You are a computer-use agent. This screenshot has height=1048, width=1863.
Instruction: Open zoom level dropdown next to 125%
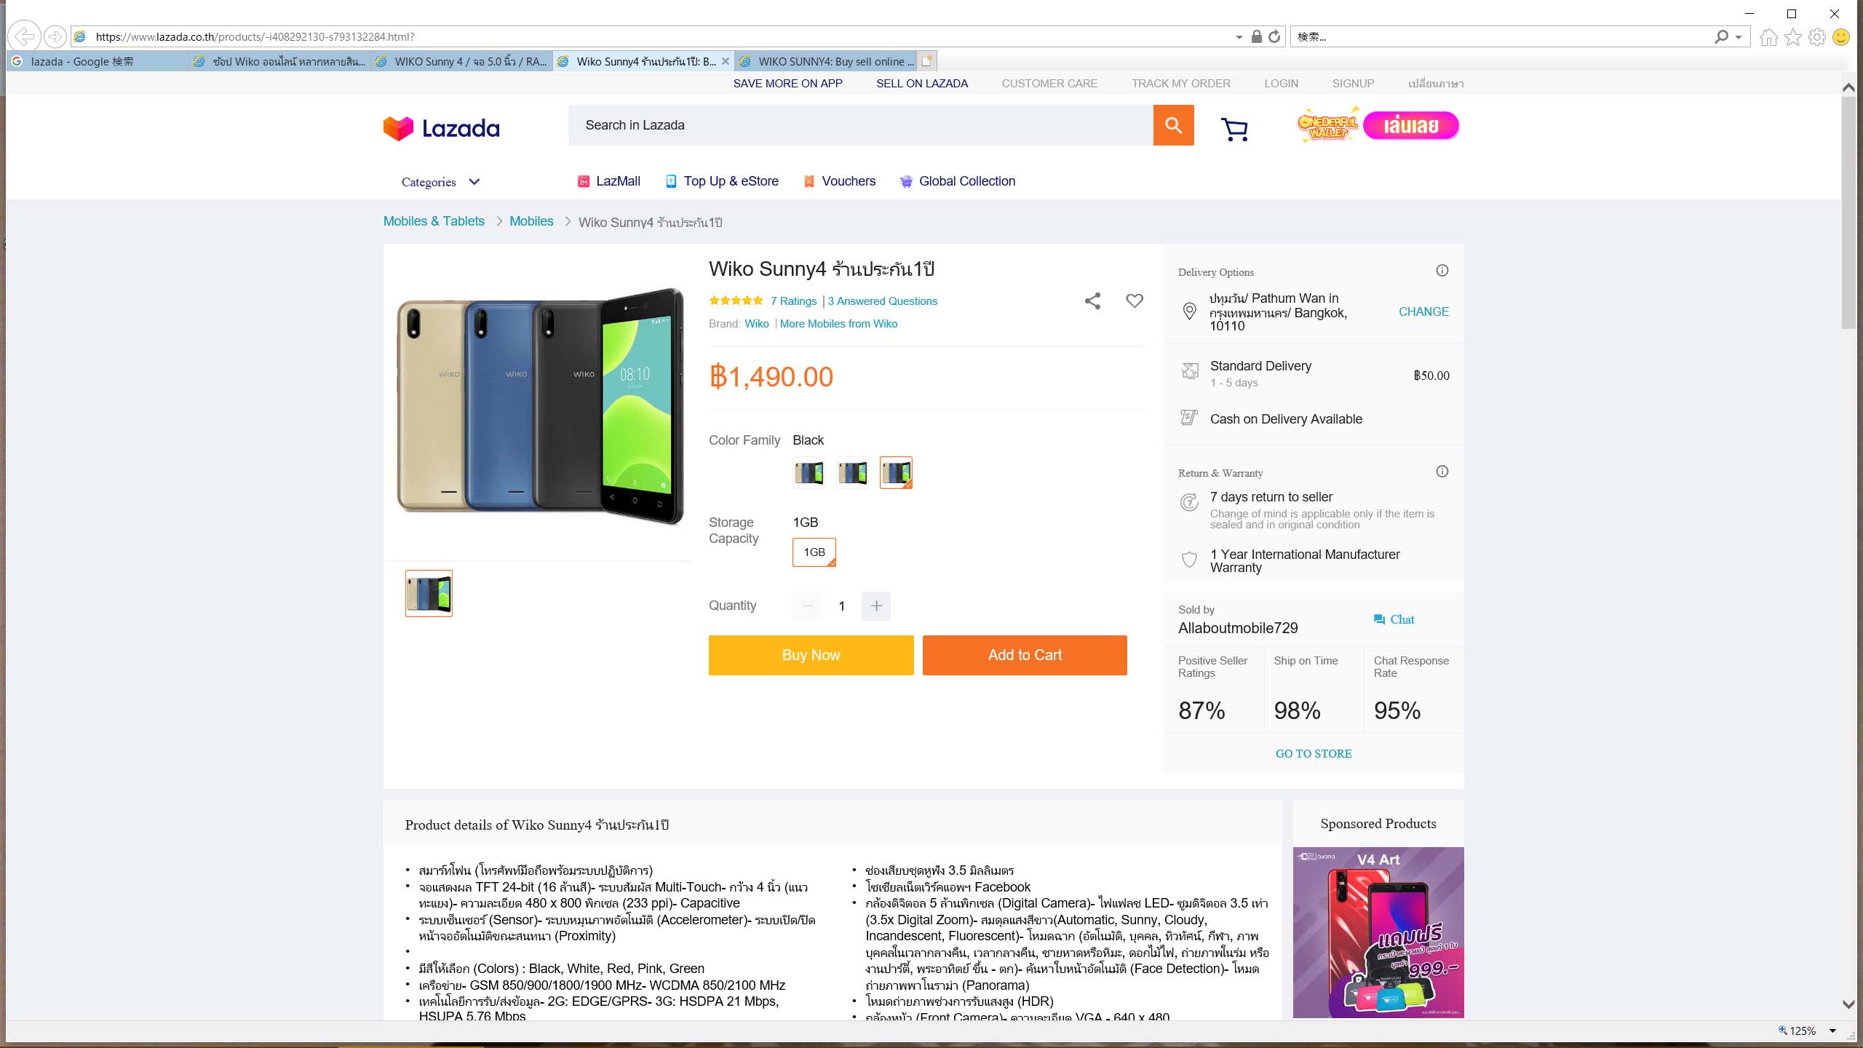(1832, 1031)
